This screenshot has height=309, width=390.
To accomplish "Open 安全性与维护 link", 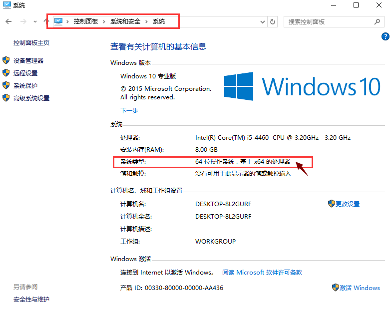I will (x=31, y=300).
